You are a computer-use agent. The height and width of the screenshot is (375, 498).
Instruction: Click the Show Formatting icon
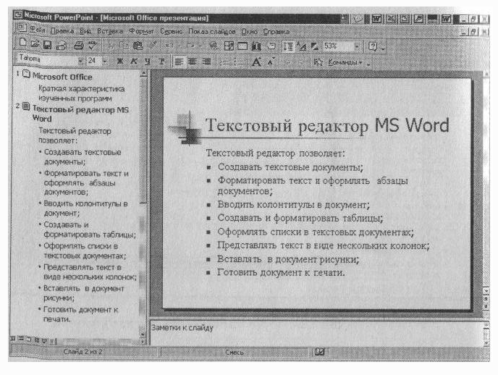(x=301, y=46)
